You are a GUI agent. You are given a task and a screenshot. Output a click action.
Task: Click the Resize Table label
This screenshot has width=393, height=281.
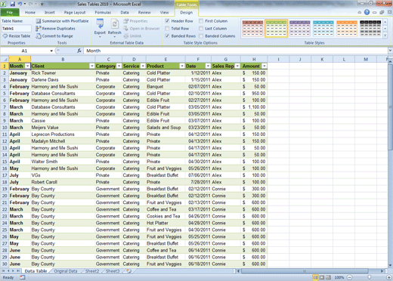(x=20, y=36)
